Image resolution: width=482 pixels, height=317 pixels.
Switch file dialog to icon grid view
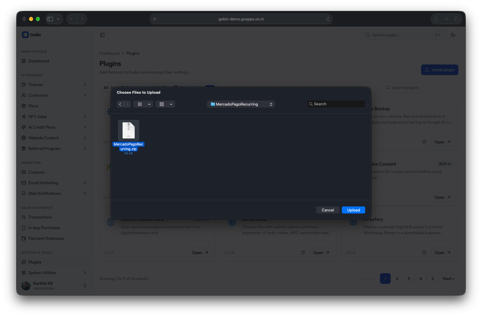click(x=140, y=104)
